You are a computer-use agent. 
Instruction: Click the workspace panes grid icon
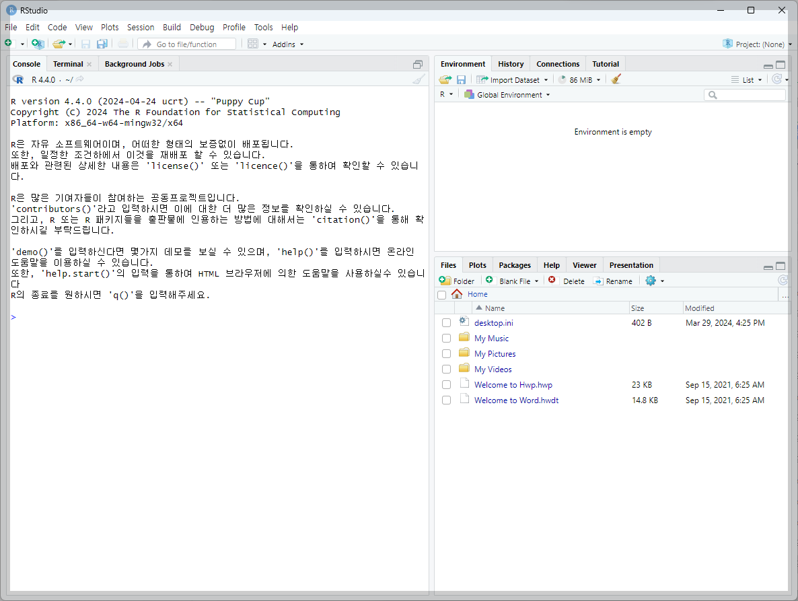(253, 44)
